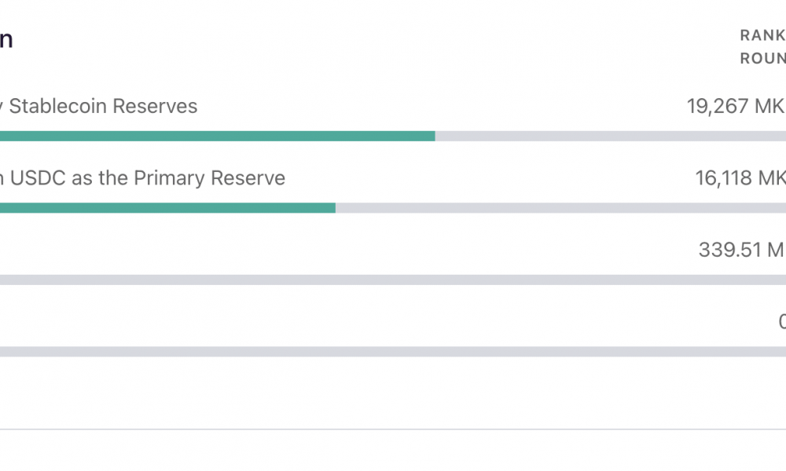
Task: Click the 16,118 MK vote total
Action: tap(740, 178)
